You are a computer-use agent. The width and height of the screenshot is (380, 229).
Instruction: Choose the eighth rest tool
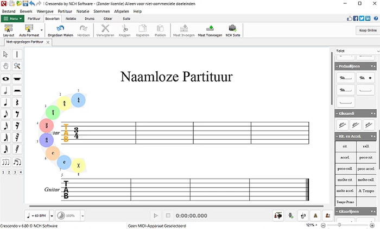pyautogui.click(x=17, y=114)
